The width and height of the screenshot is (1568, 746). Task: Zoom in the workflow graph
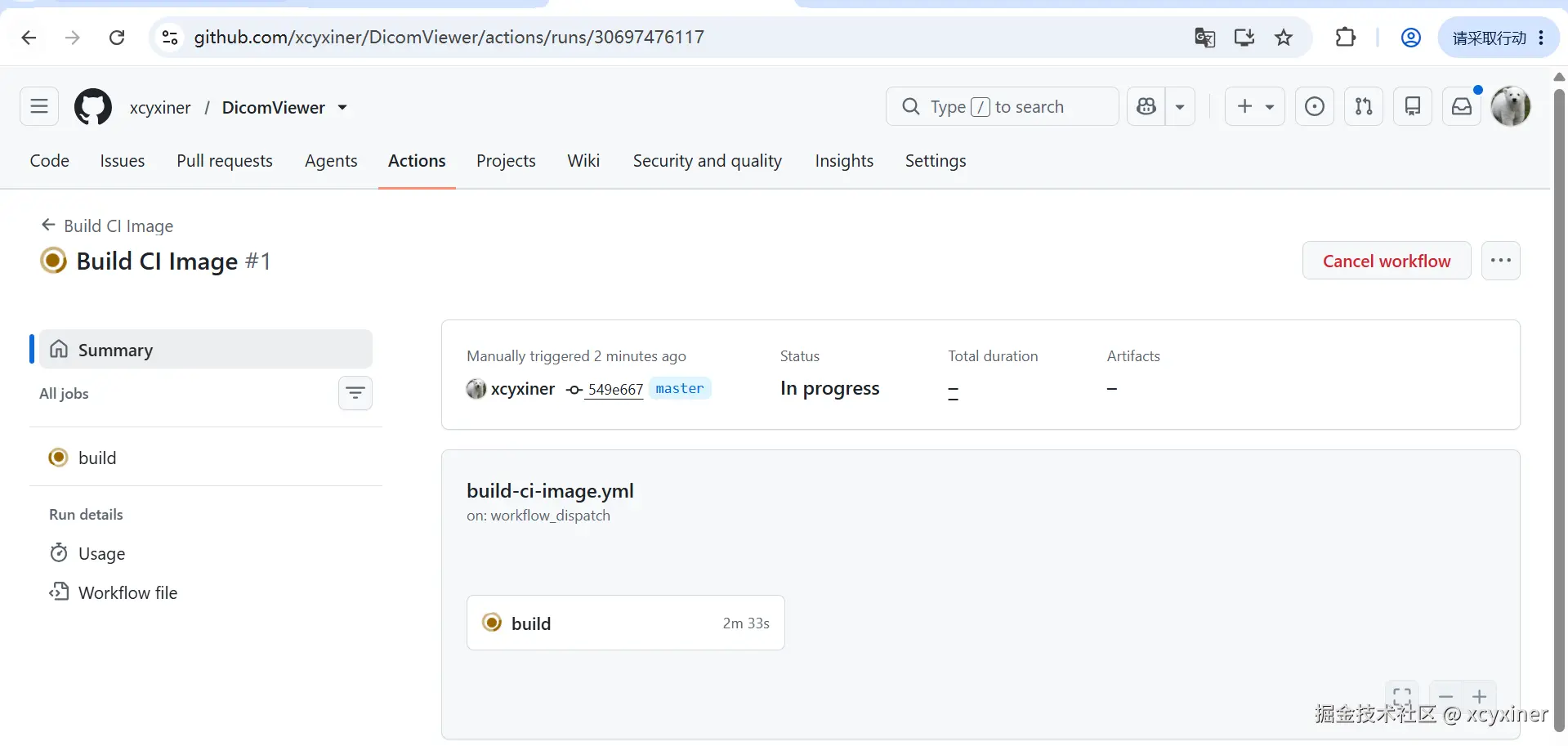point(1480,696)
